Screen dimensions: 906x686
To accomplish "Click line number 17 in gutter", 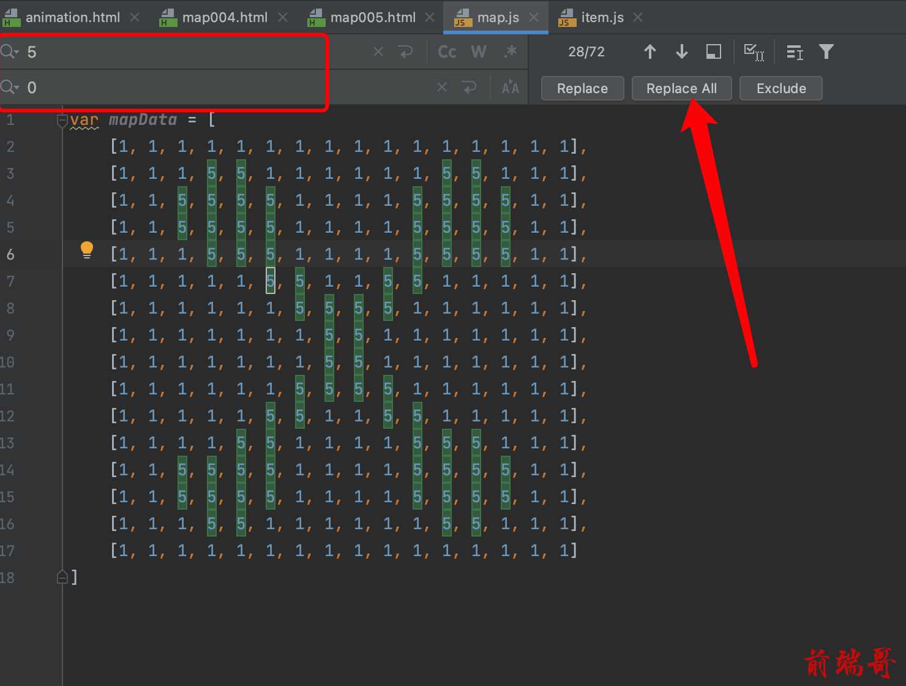I will [x=7, y=551].
